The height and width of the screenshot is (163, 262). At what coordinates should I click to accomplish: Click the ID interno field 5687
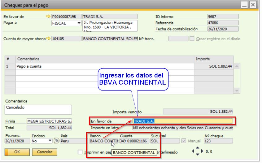(x=223, y=16)
